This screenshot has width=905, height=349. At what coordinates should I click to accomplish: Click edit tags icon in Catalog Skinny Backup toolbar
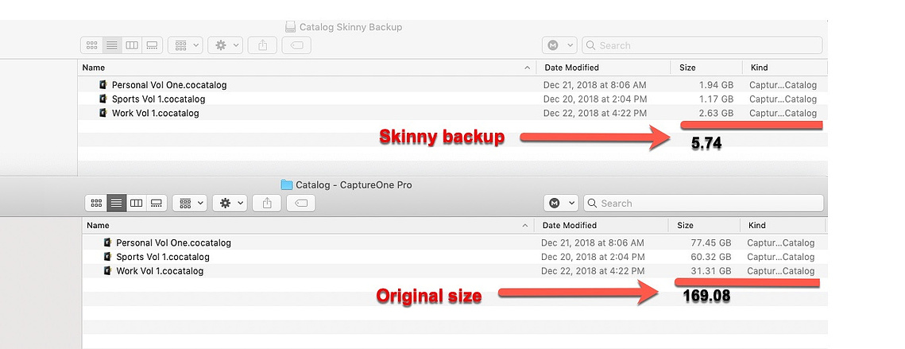296,45
